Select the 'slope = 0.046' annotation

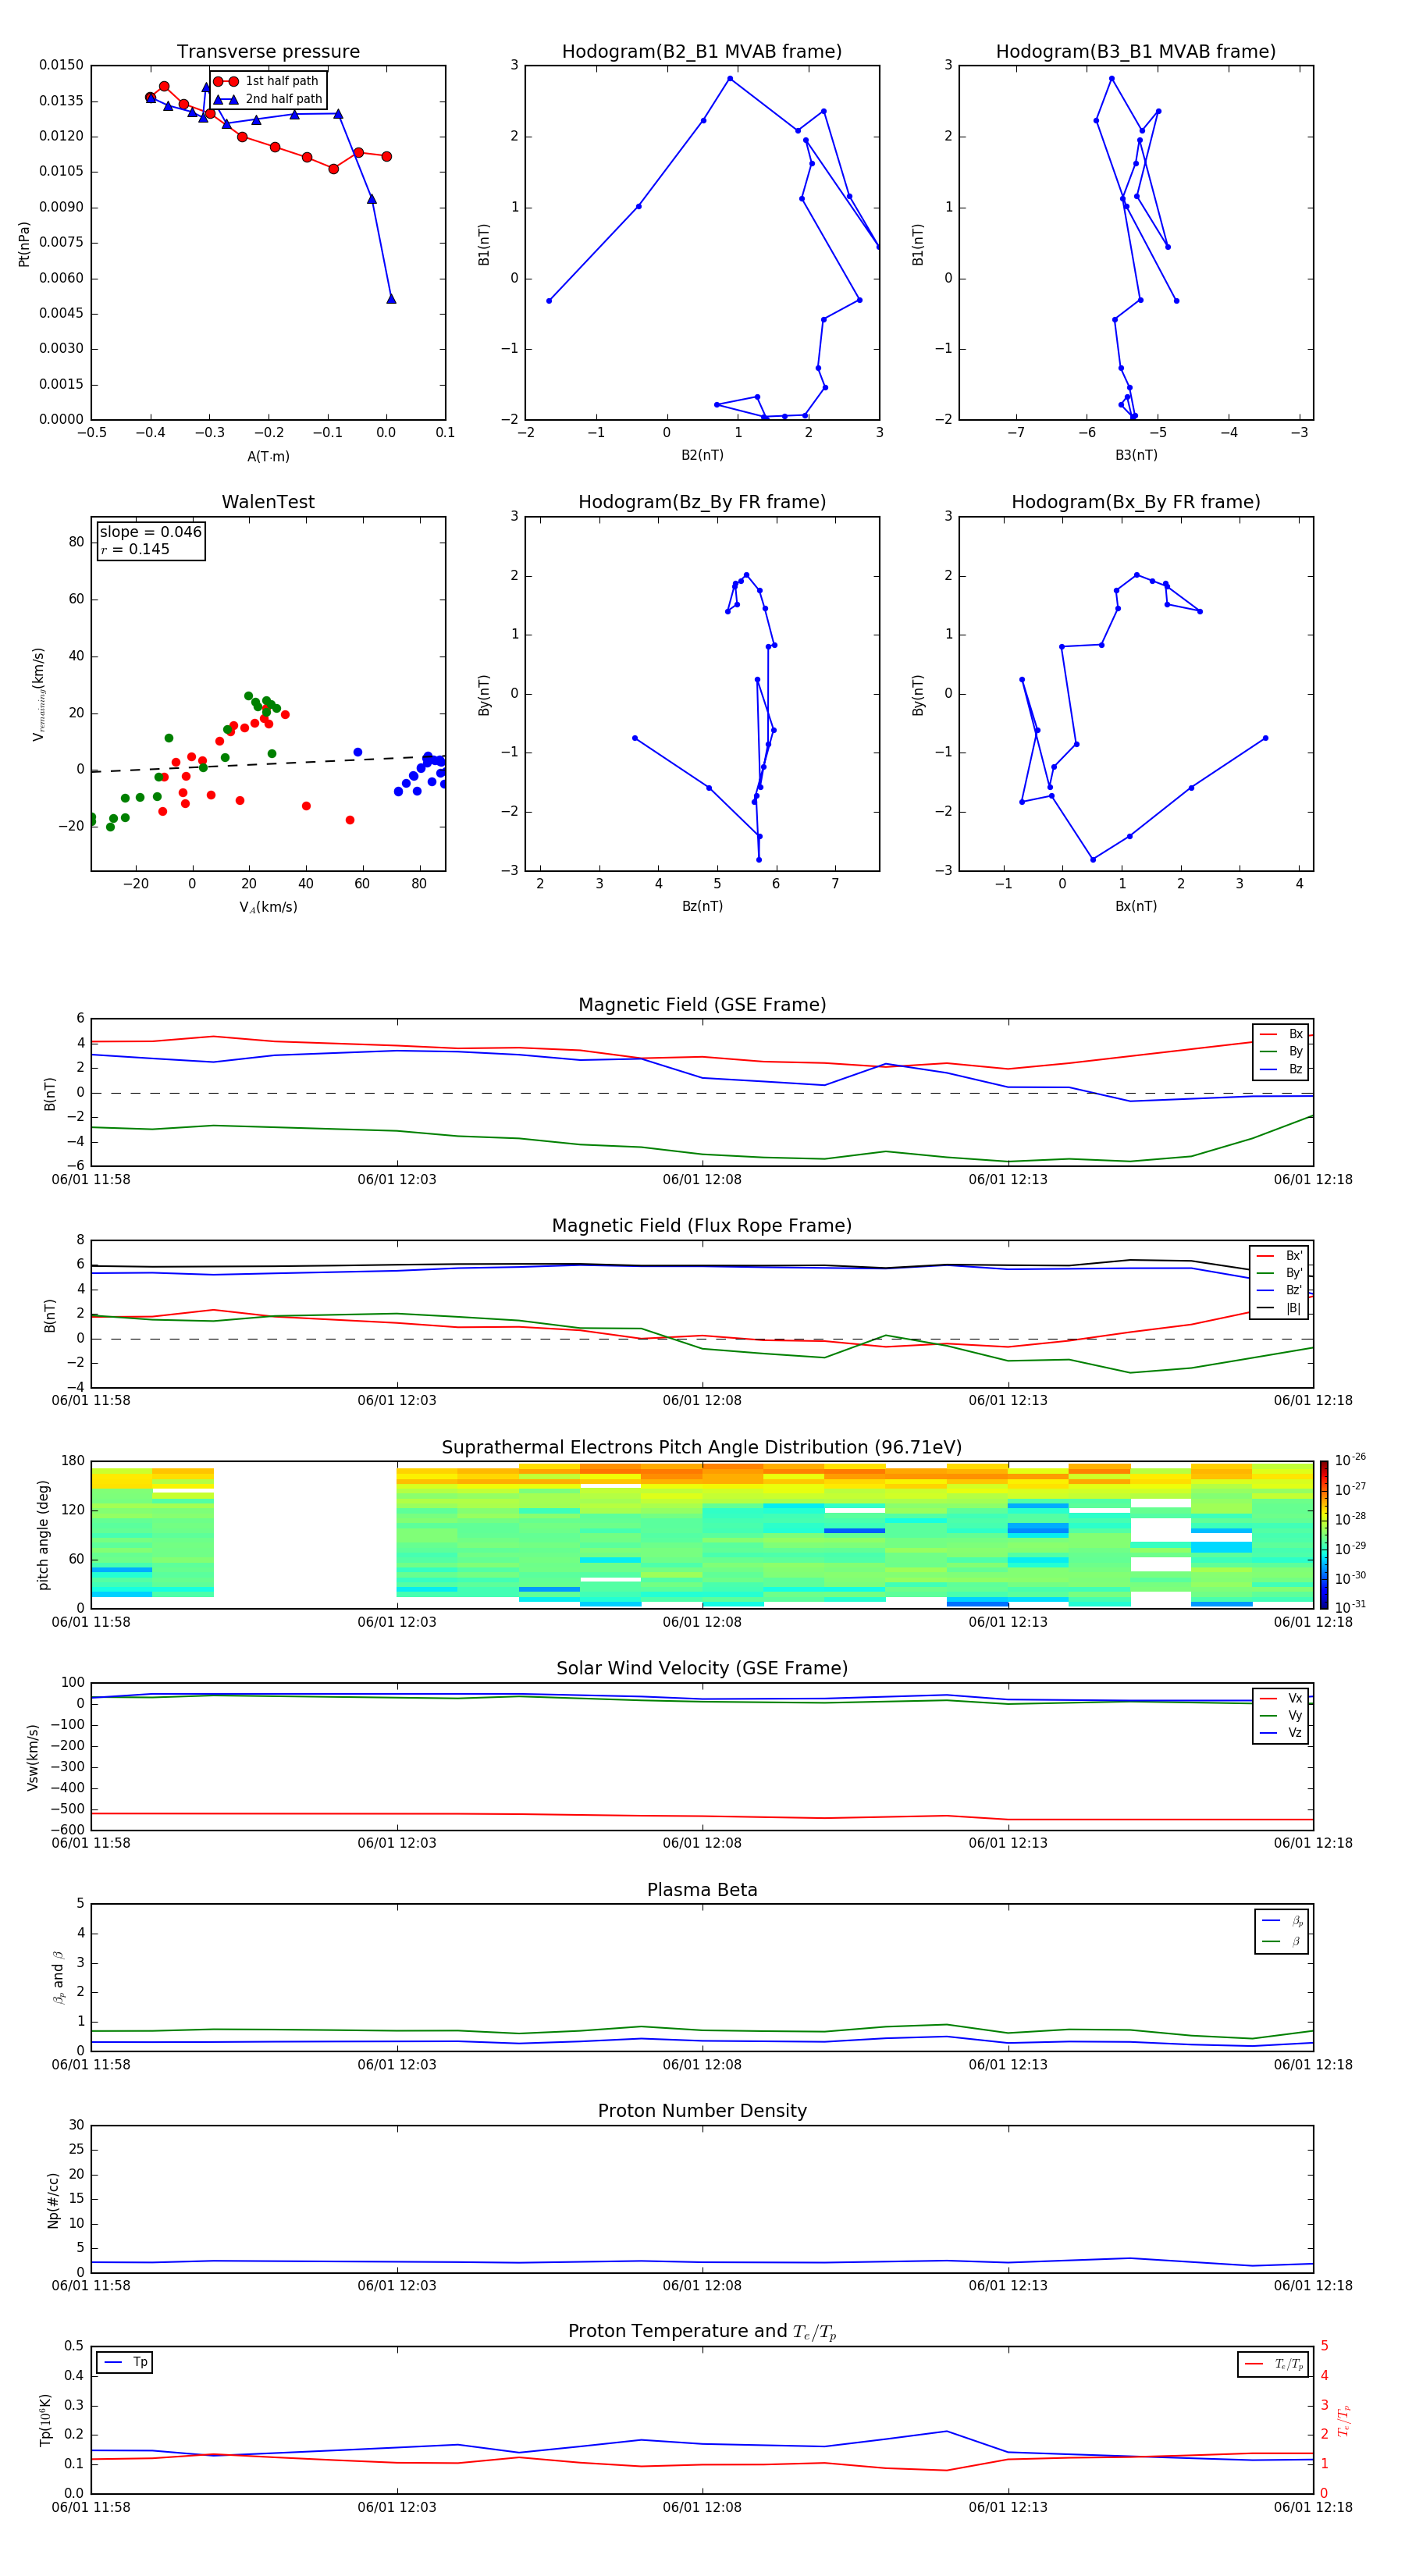point(150,532)
